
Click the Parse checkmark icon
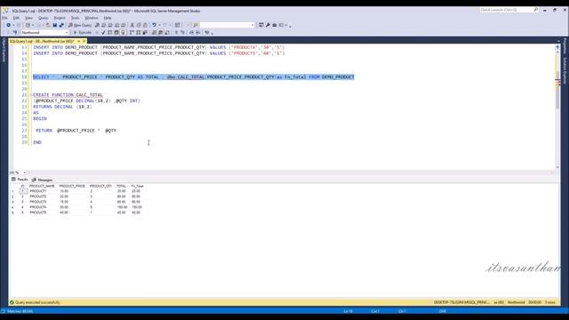[103, 33]
